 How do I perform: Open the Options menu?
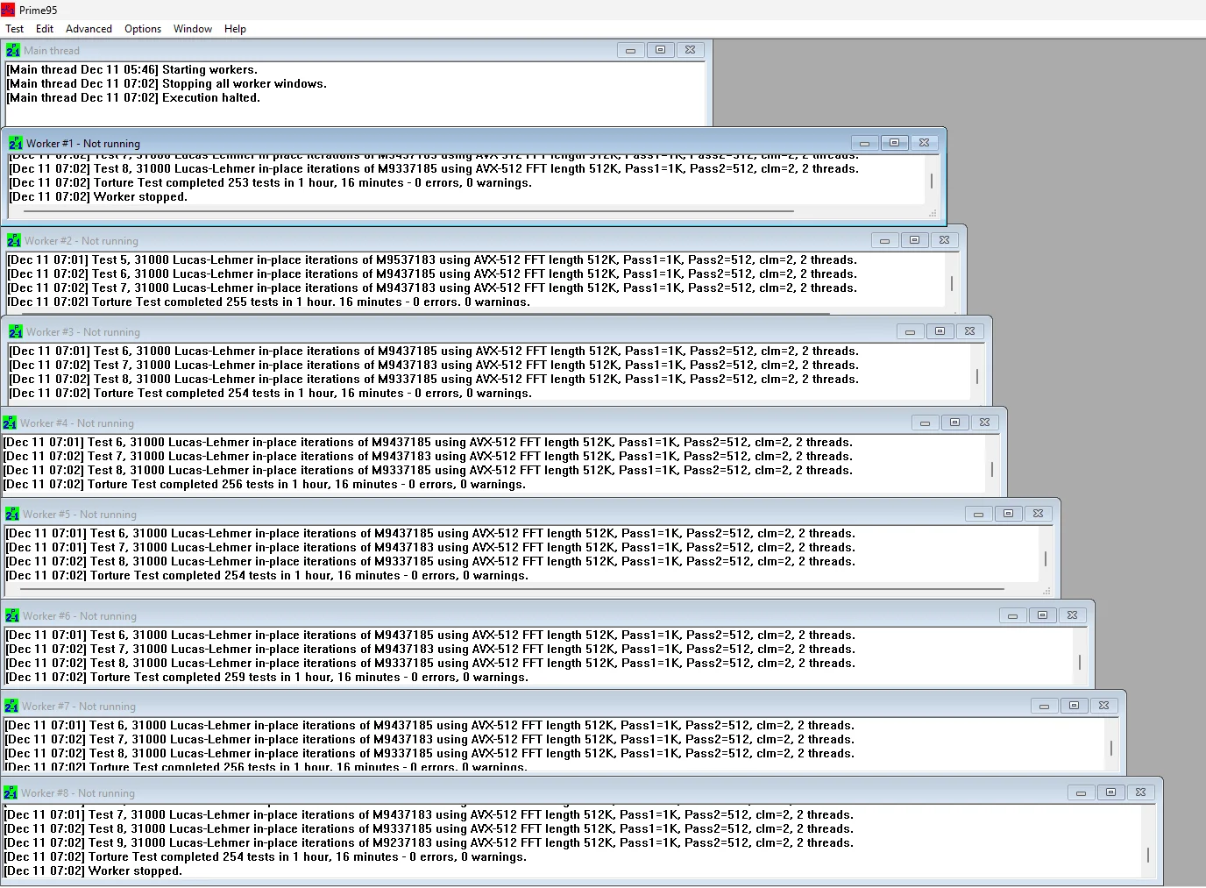[143, 29]
